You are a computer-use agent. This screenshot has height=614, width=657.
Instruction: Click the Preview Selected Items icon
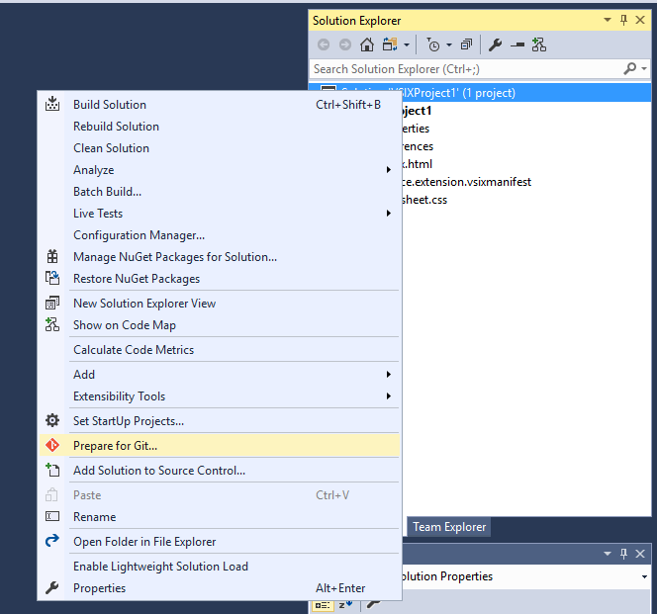517,44
